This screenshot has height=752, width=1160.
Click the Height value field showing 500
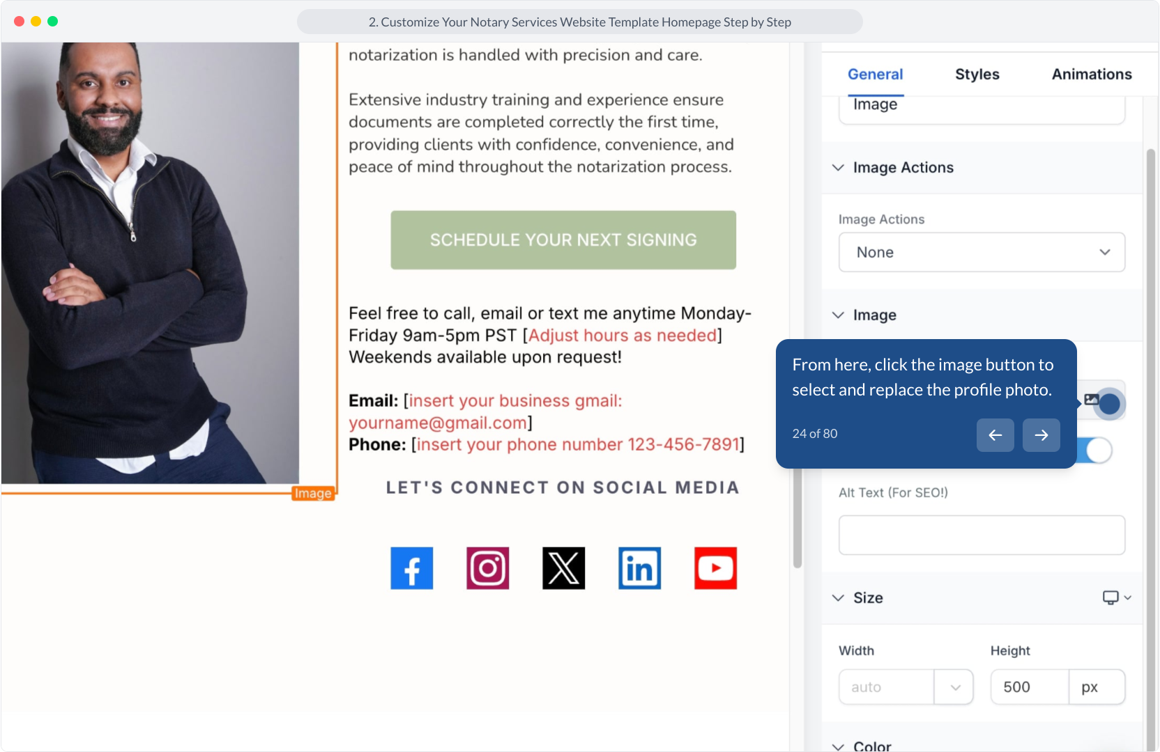click(x=1030, y=687)
